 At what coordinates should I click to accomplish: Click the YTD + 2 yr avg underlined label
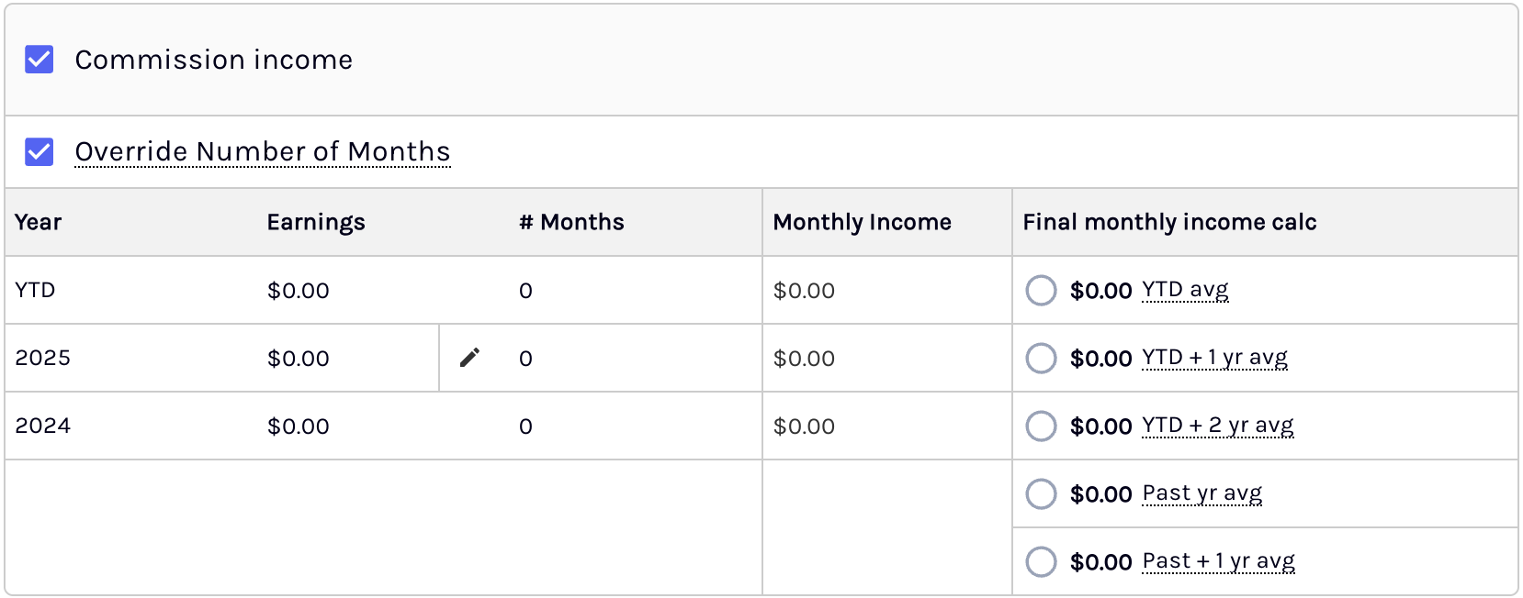pyautogui.click(x=1218, y=426)
